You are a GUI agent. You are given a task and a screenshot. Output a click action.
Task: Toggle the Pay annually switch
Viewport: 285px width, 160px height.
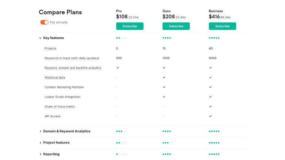coord(44,22)
